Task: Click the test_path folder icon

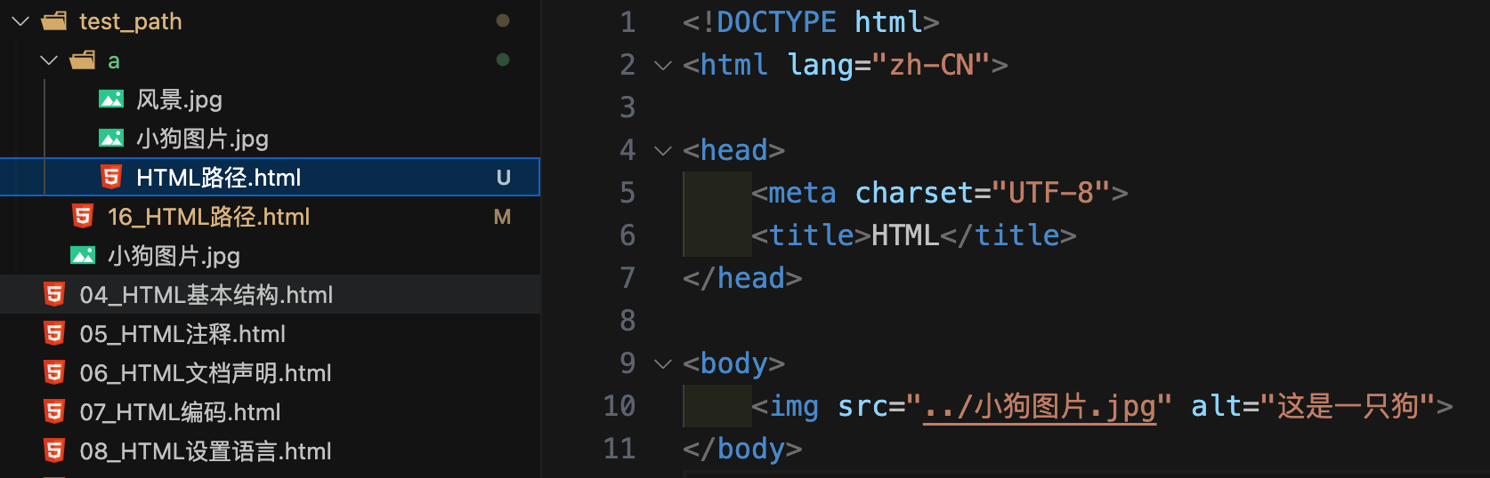Action: tap(54, 20)
